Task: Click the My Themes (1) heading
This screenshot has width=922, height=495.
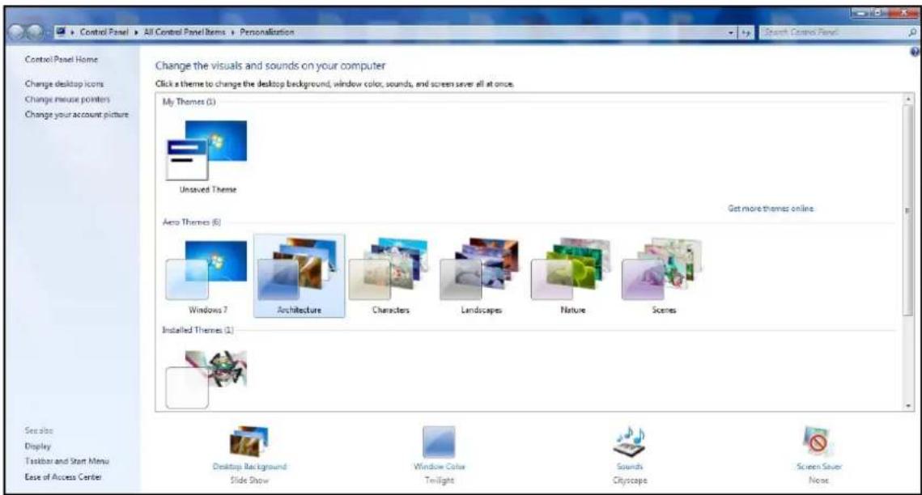Action: point(189,102)
